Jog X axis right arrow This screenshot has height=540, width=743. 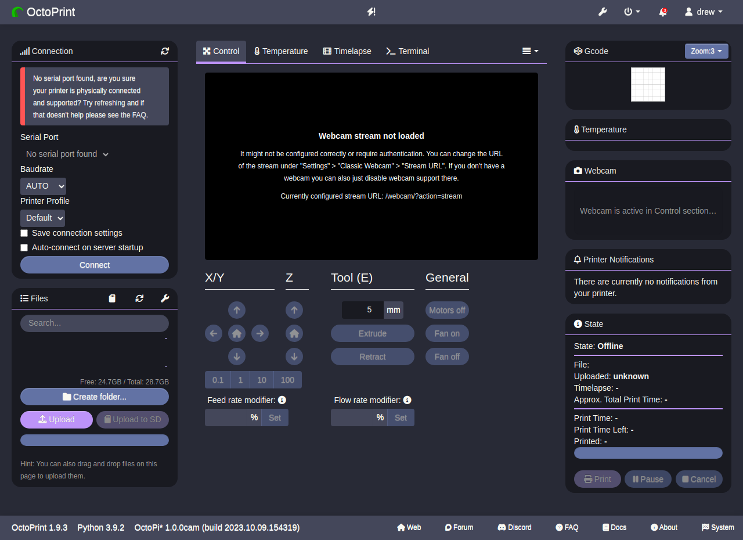[260, 333]
